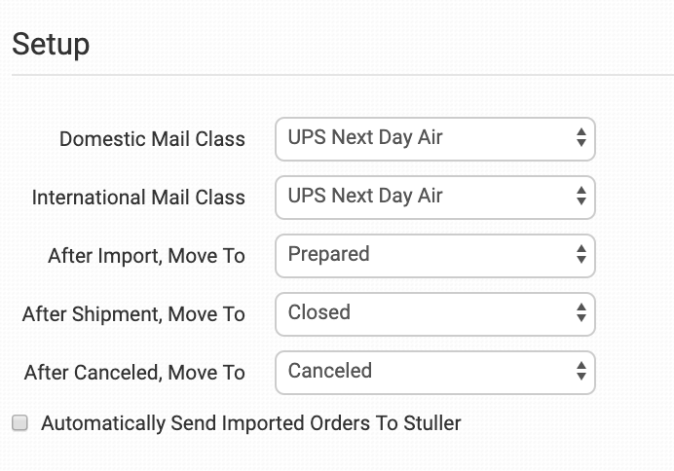Click the After Canceled, Move To label
This screenshot has width=674, height=471.
[133, 373]
